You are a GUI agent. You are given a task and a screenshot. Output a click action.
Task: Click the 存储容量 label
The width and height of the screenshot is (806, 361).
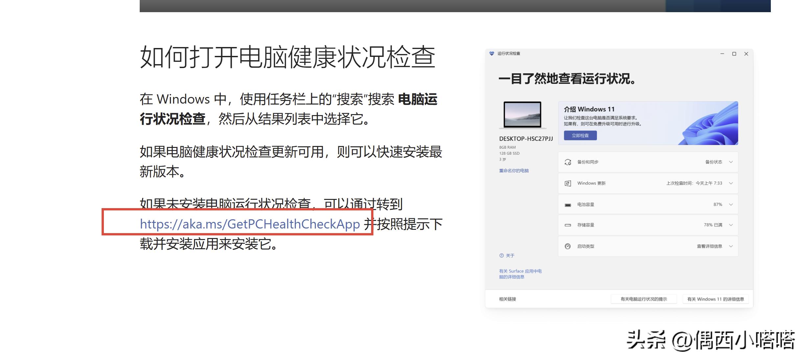586,225
